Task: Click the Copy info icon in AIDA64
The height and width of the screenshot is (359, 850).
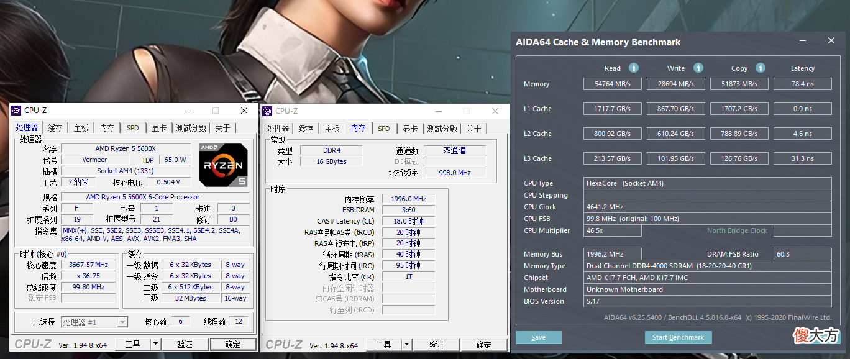Action: coord(761,68)
